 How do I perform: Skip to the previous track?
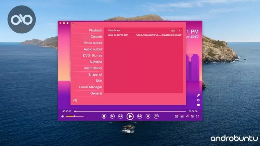(x=112, y=116)
